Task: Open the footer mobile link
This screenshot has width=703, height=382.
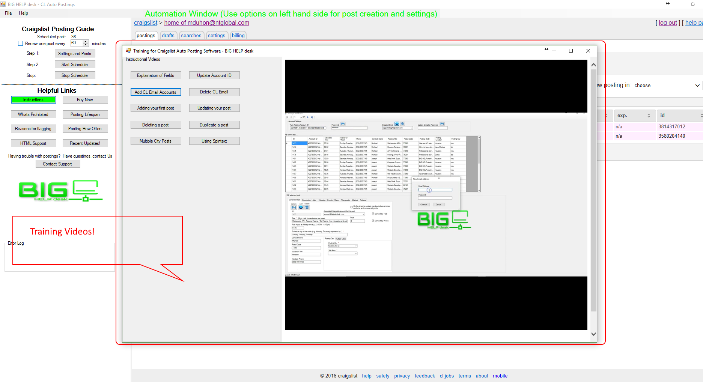Action: pyautogui.click(x=500, y=376)
